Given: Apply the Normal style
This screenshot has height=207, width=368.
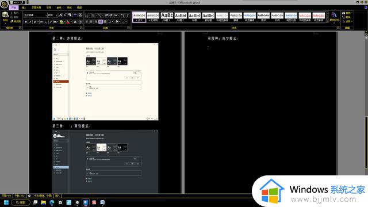Looking at the screenshot, I should coord(139,17).
